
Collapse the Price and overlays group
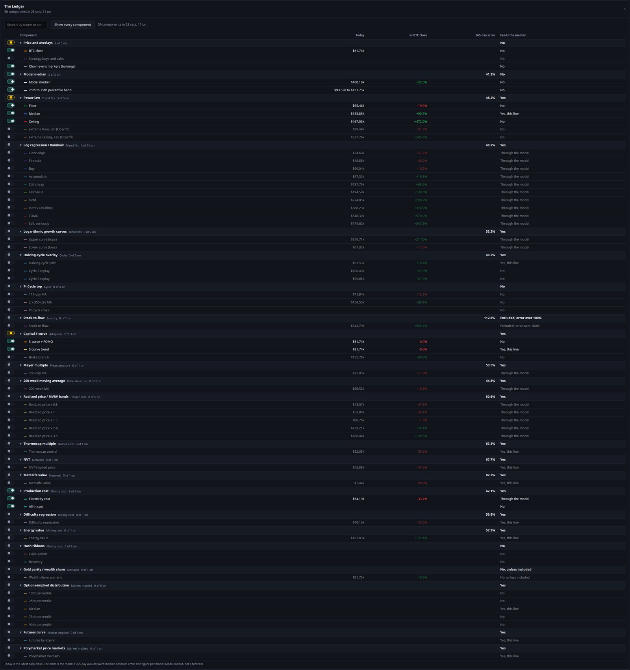[21, 43]
